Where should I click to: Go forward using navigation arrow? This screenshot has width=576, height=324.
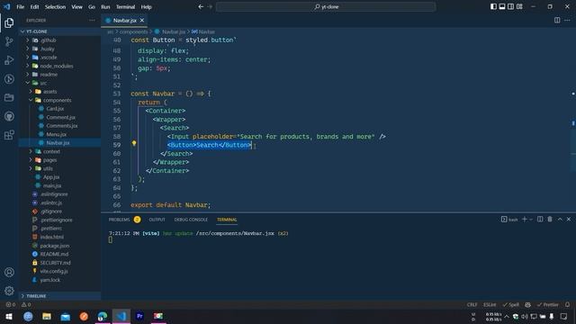pos(210,6)
